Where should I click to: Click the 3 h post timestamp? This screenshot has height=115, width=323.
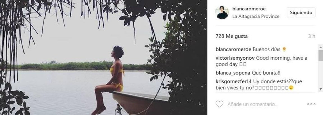[x=311, y=36]
